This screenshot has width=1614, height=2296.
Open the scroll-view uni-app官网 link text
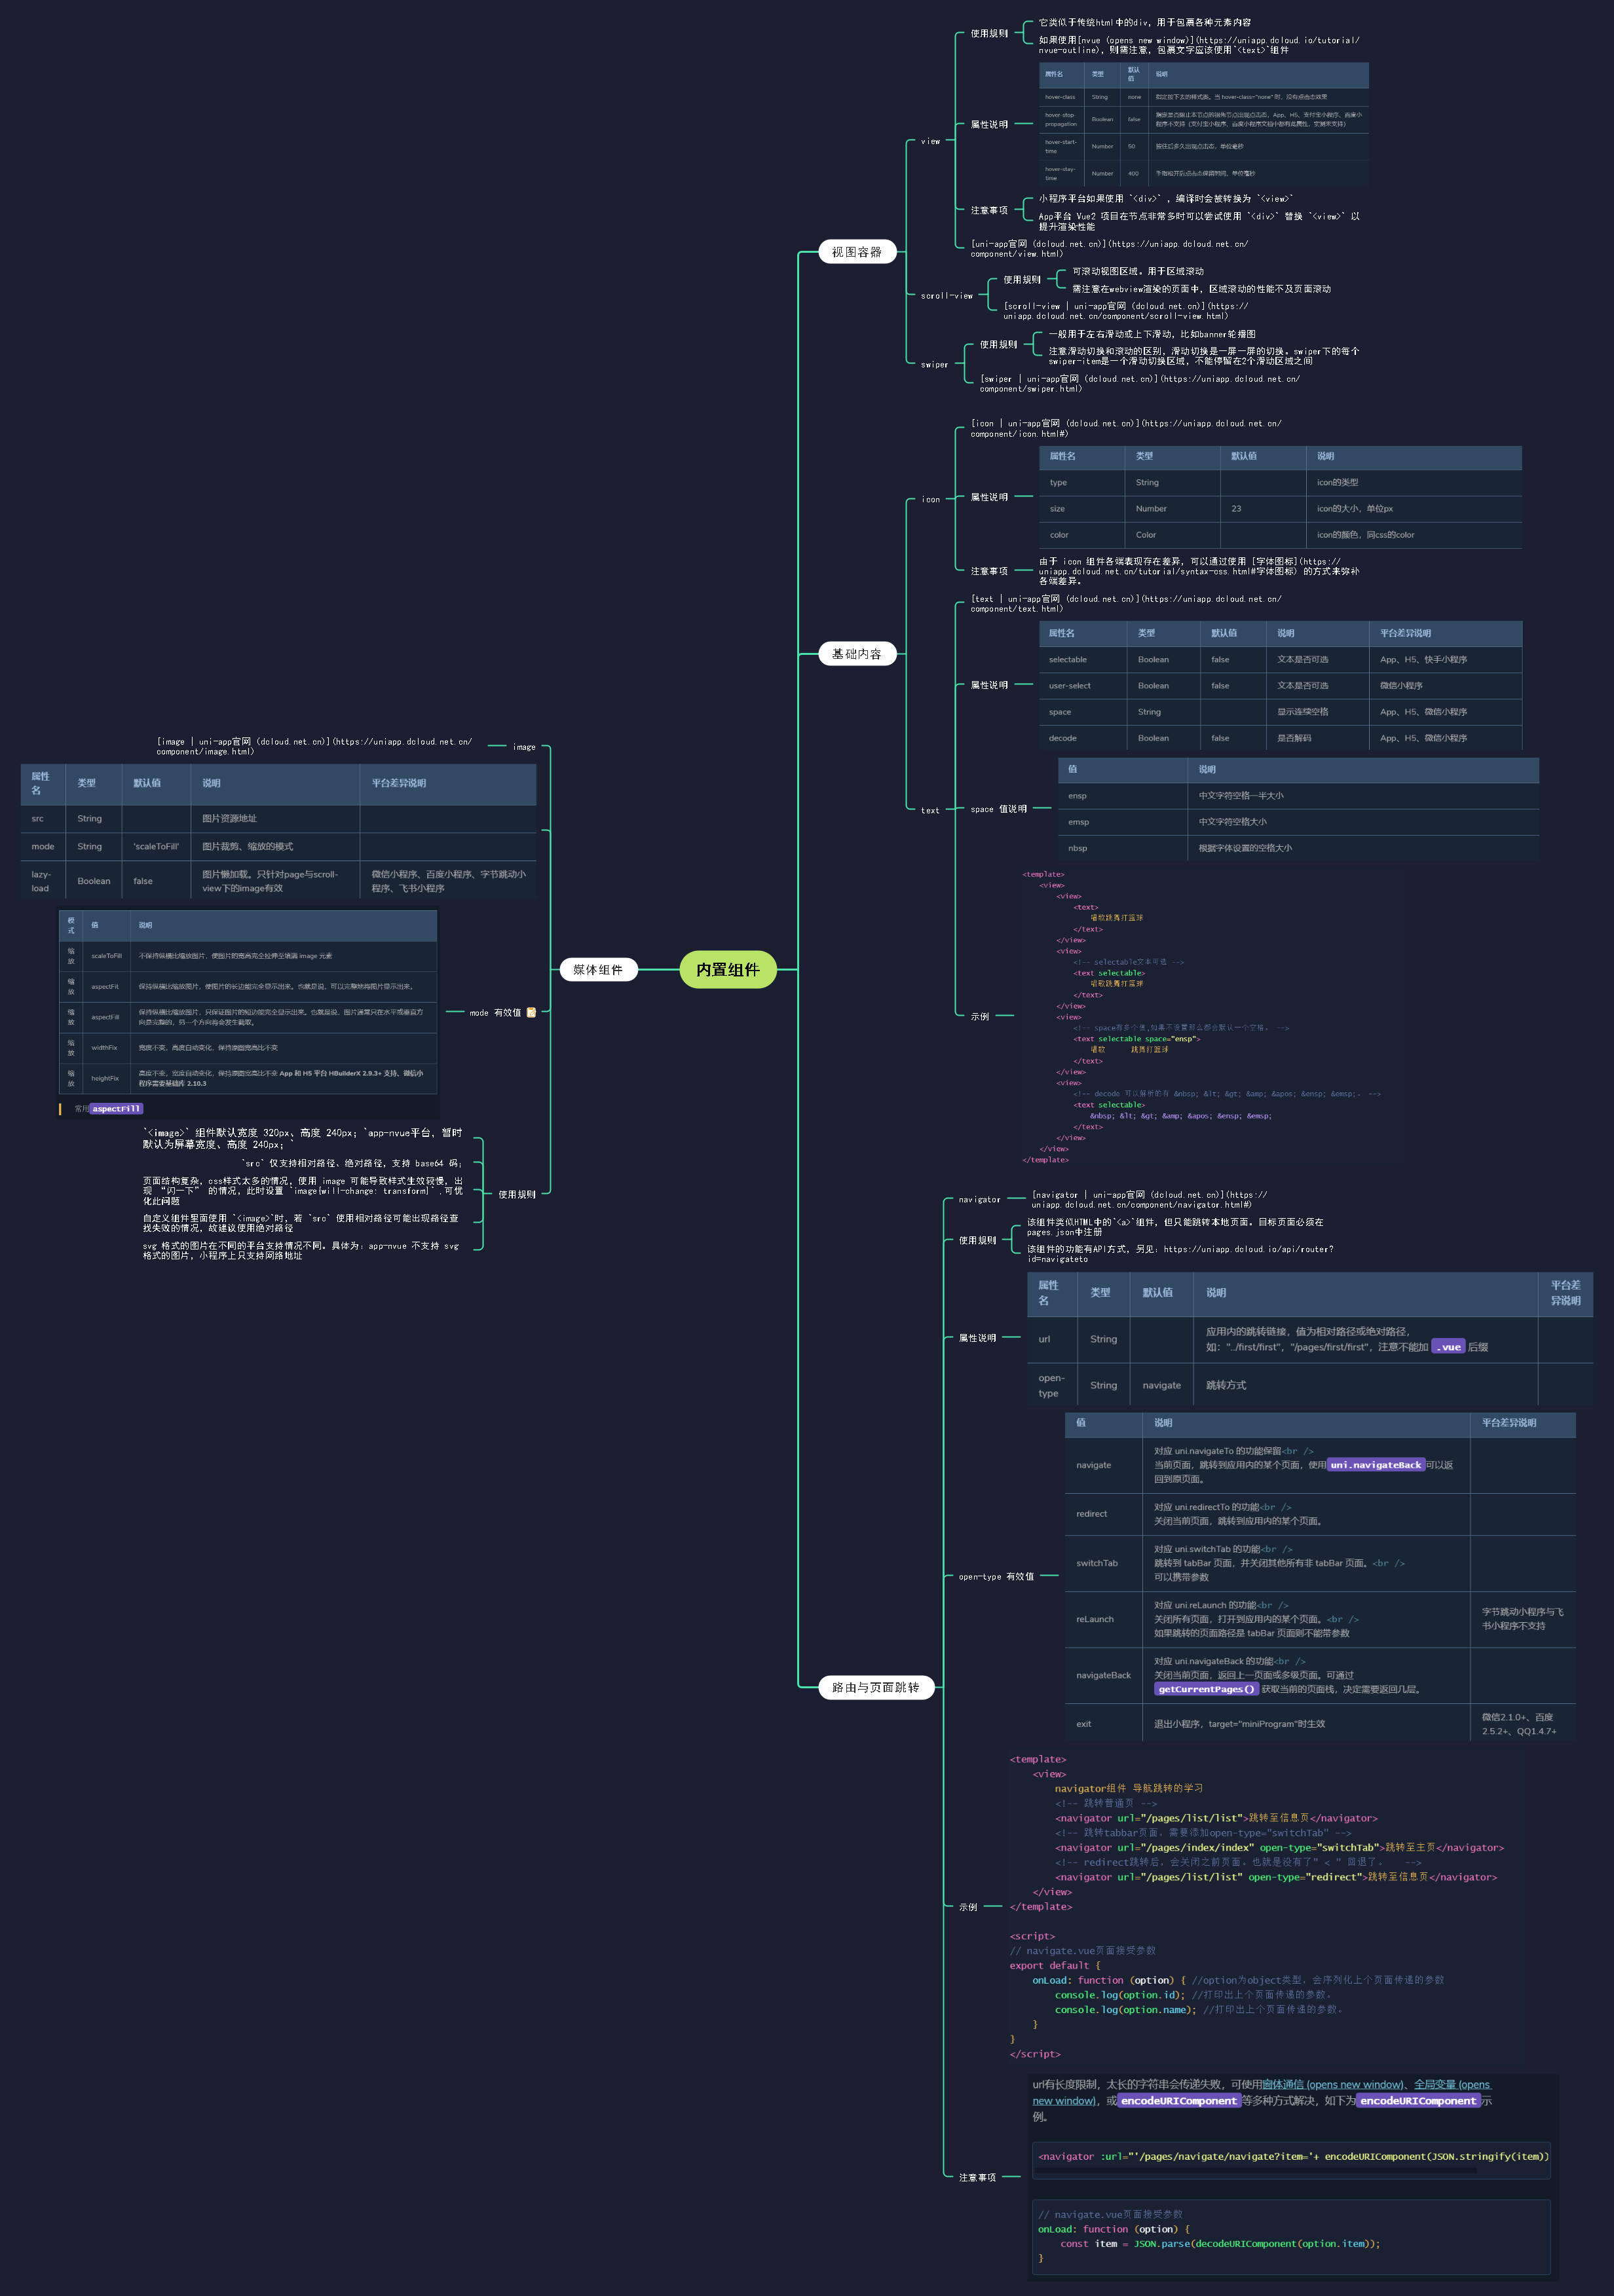pos(1126,311)
